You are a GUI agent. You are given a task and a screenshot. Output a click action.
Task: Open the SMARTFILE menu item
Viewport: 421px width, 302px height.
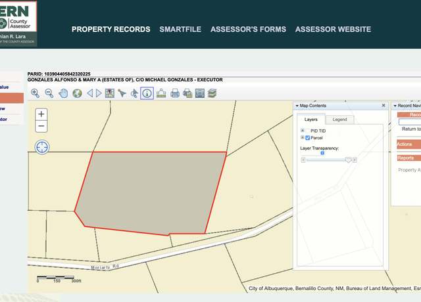click(x=180, y=29)
